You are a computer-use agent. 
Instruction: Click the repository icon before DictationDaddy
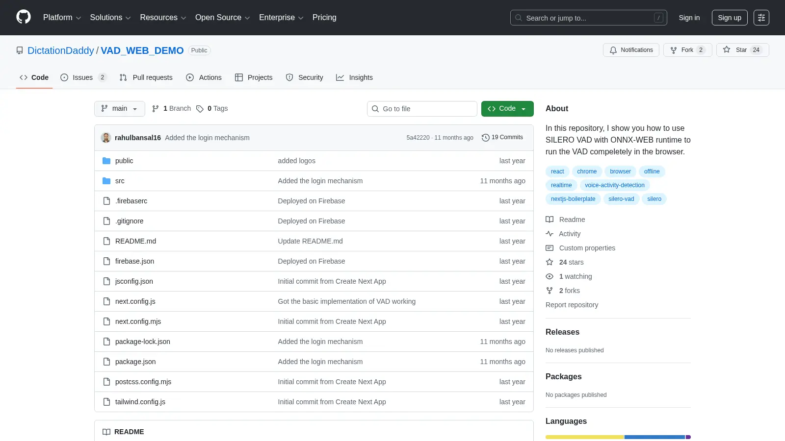[x=20, y=50]
